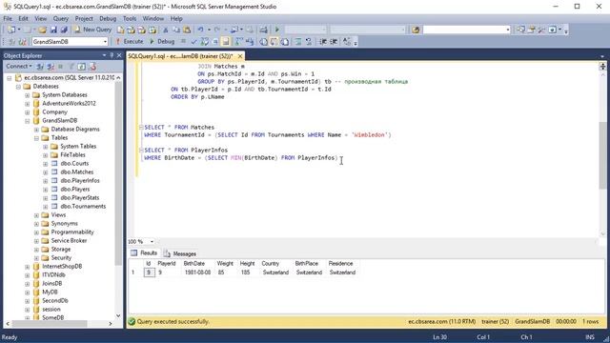Expand the Security folder
This screenshot has height=343, width=610.
[x=36, y=258]
